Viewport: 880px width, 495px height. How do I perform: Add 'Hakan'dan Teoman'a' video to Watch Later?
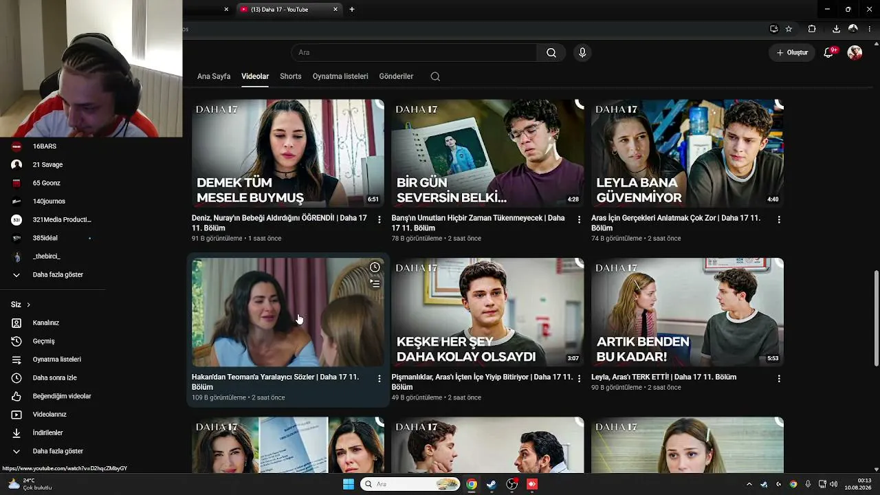(375, 267)
